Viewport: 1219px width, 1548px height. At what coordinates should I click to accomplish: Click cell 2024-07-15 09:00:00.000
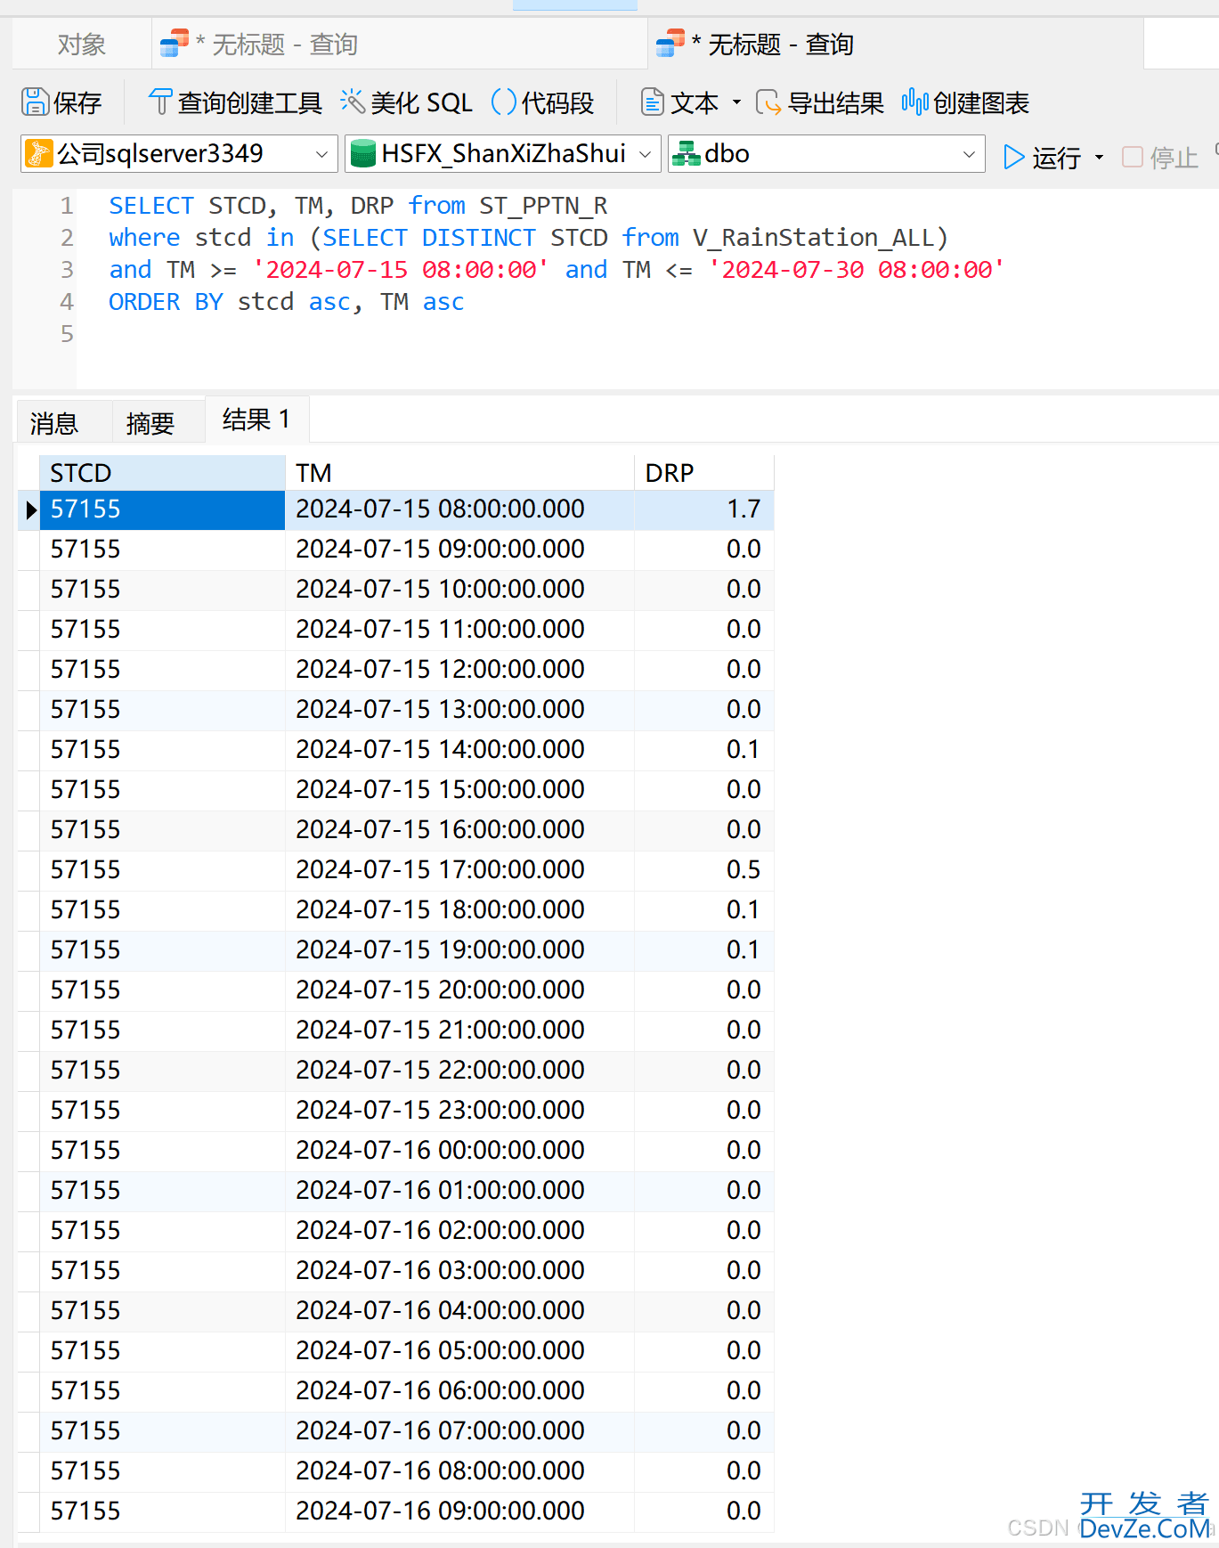[459, 550]
